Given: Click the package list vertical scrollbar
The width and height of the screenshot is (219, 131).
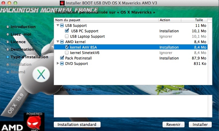Looking at the screenshot, I should [x=210, y=53].
